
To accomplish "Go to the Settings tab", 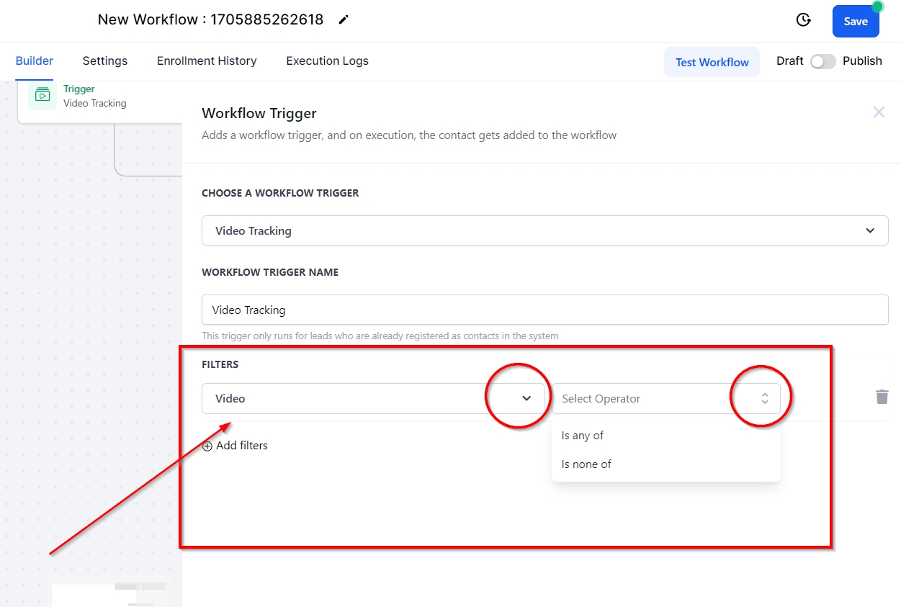I will [105, 61].
